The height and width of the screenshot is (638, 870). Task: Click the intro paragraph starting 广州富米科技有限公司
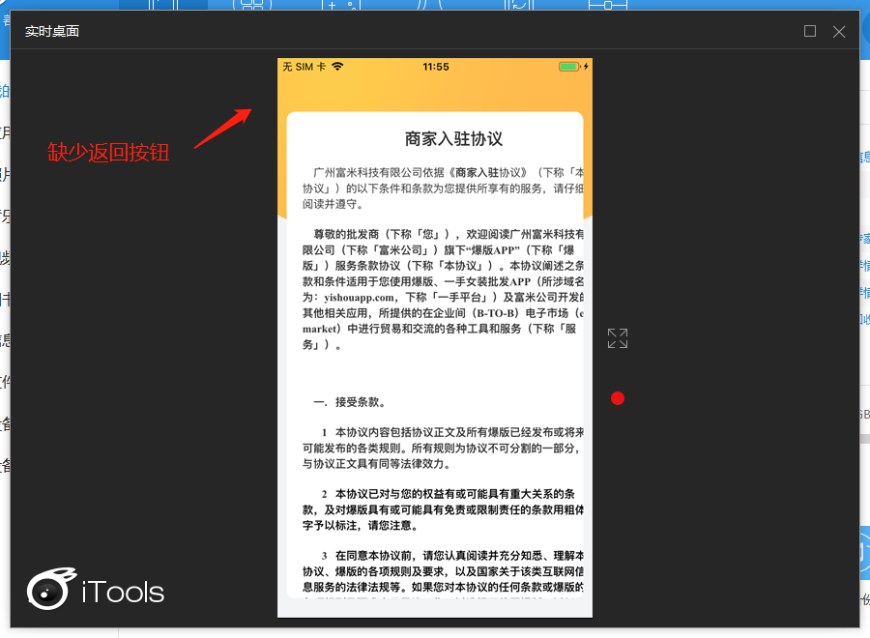click(443, 188)
